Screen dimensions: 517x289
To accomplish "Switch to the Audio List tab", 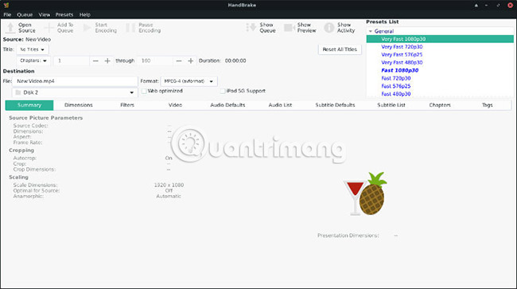I will [x=280, y=105].
